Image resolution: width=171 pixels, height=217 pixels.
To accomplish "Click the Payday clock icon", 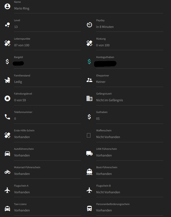I will pyautogui.click(x=89, y=25).
